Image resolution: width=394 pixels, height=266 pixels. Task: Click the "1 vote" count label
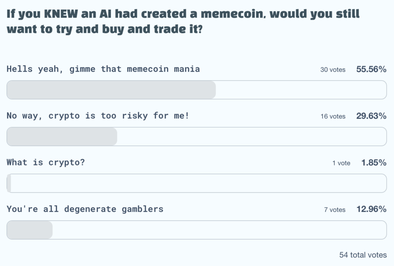(341, 163)
